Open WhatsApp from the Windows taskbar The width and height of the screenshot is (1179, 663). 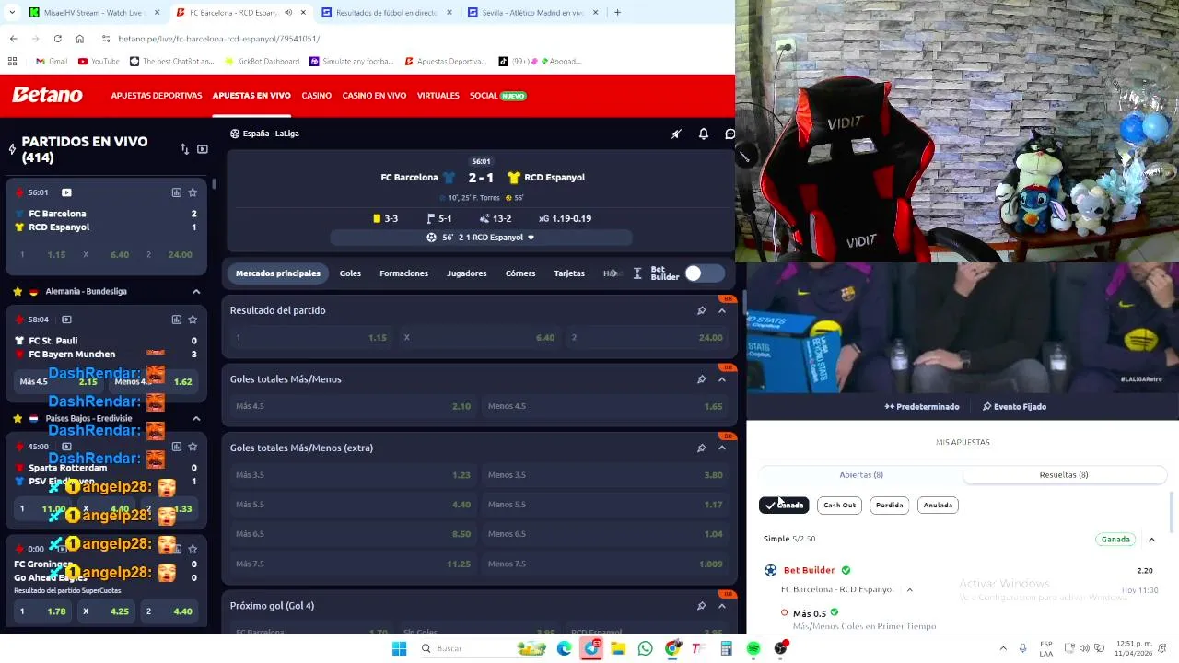[645, 648]
